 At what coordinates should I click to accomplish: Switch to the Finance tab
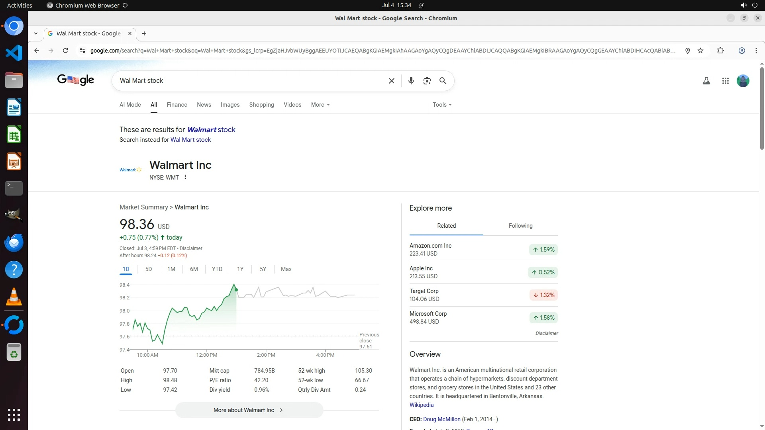177,105
